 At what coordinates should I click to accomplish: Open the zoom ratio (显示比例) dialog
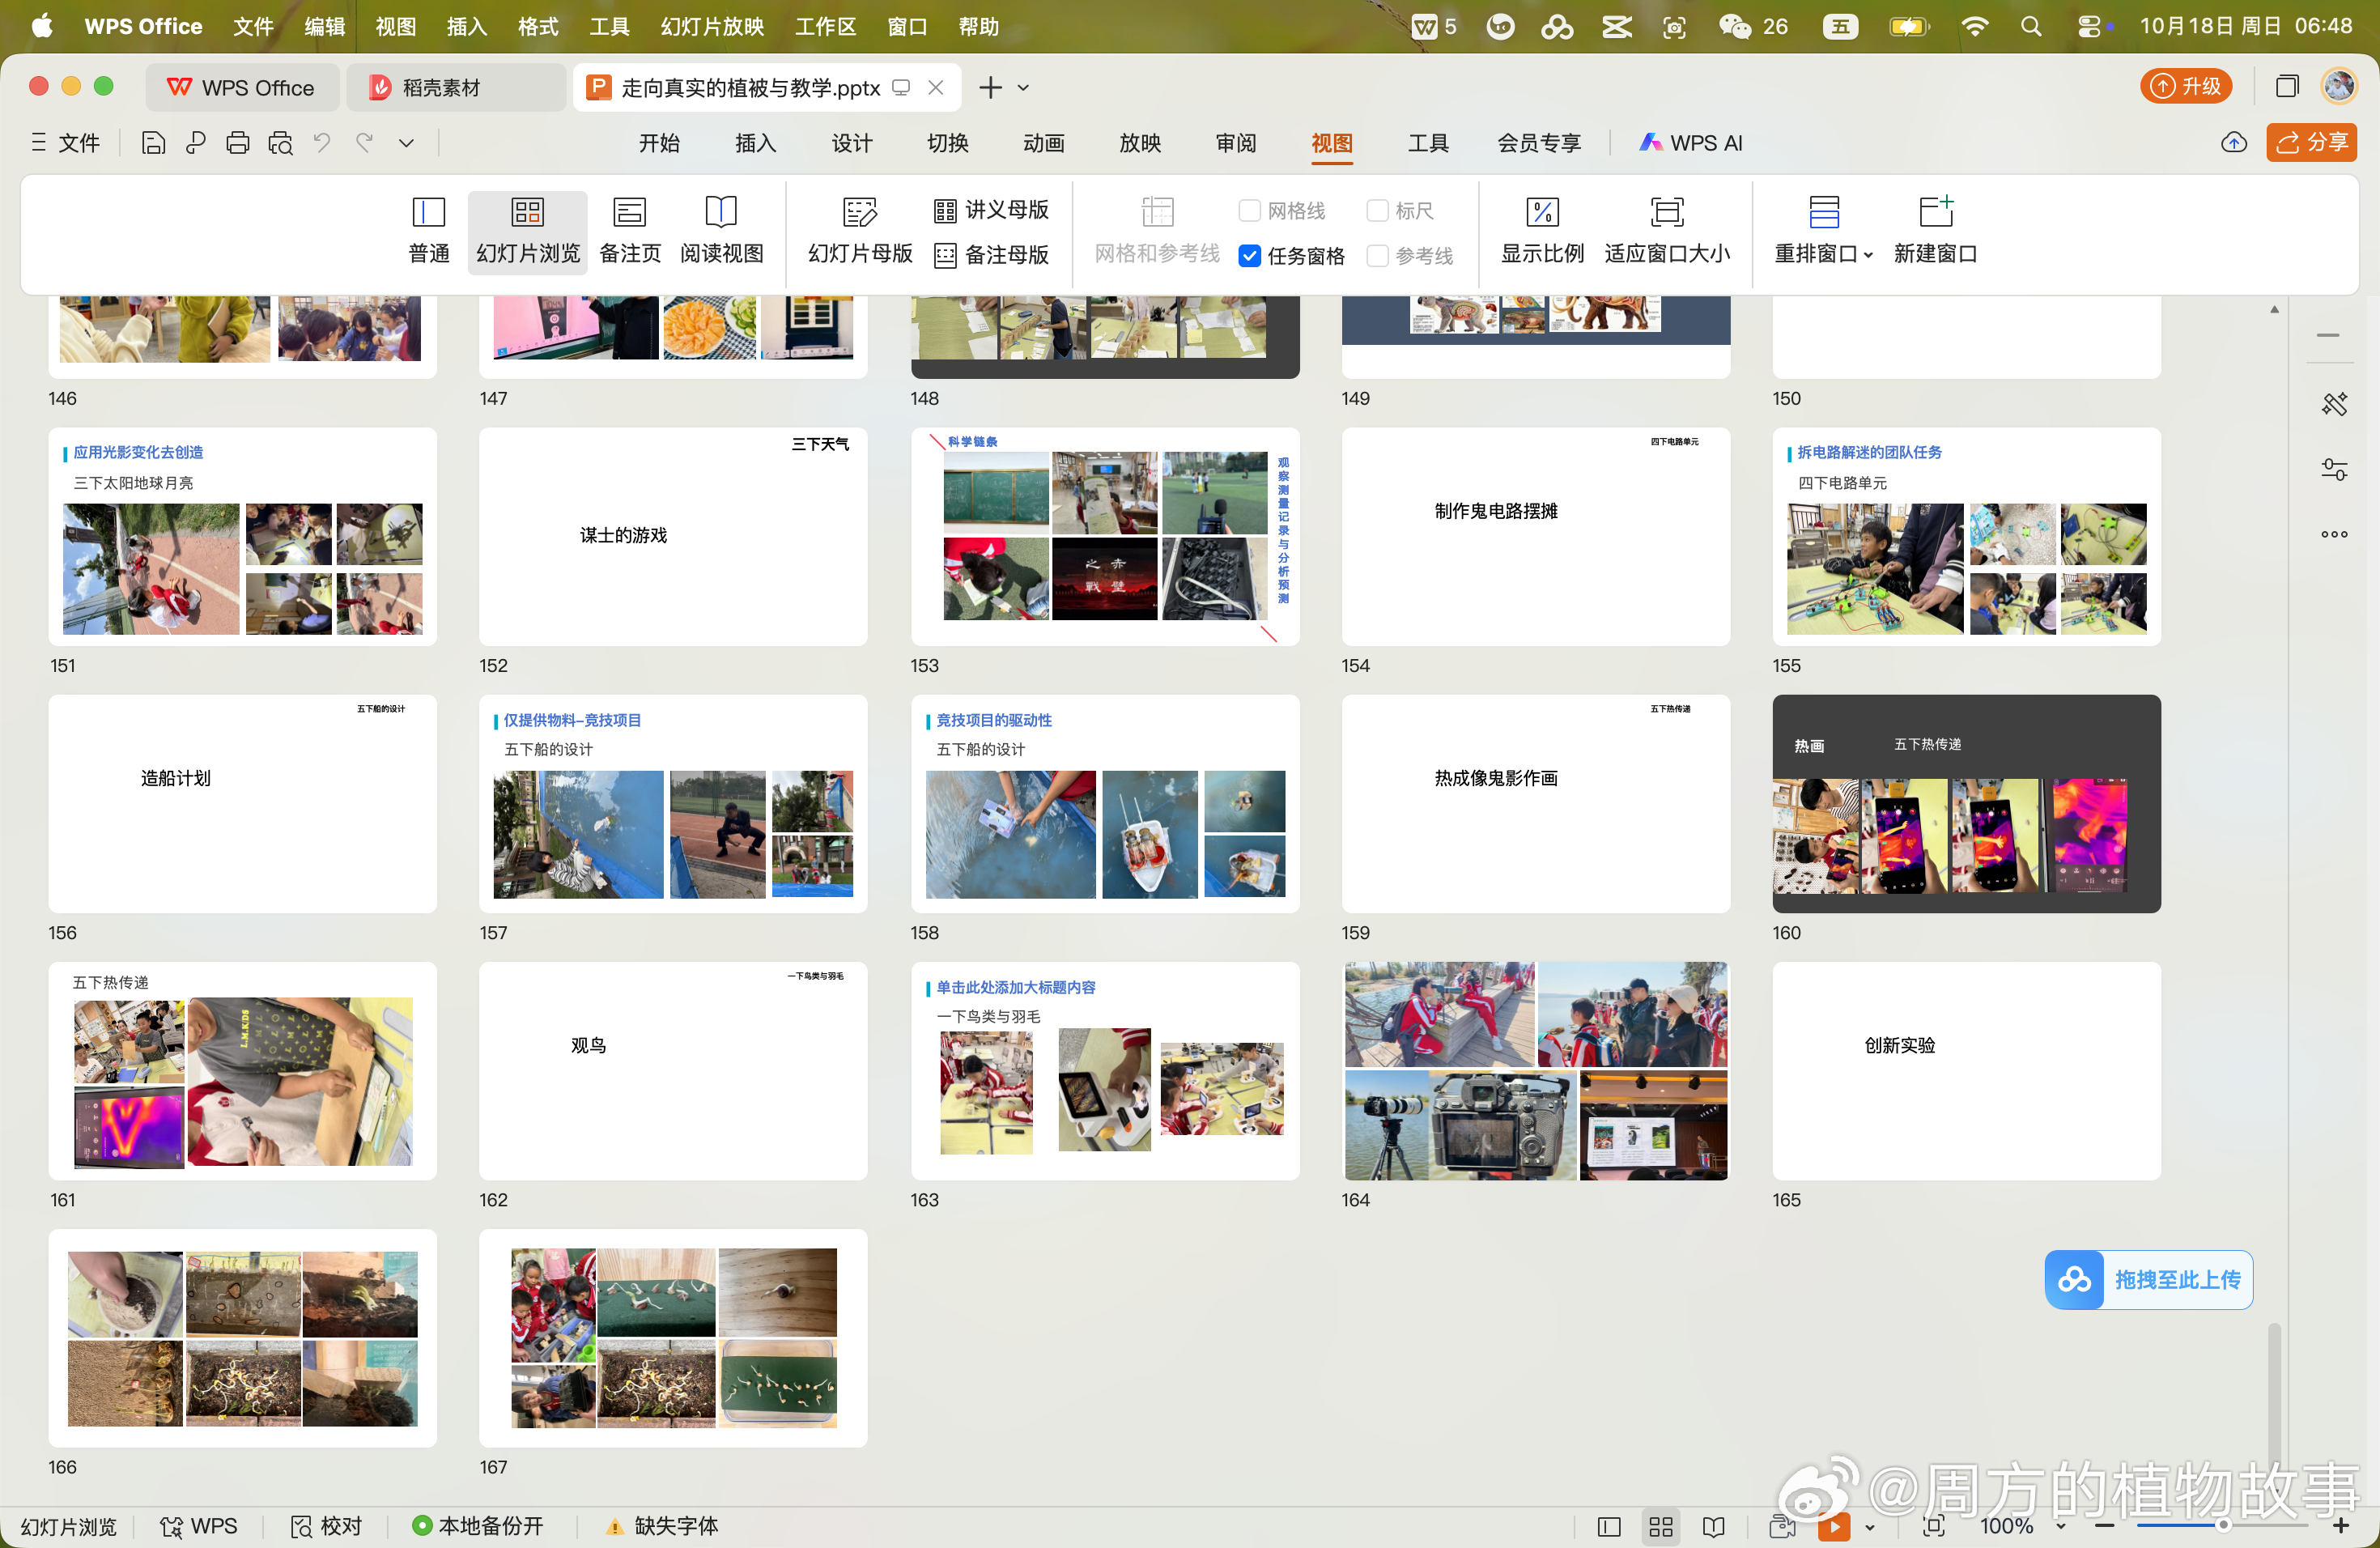[x=1541, y=231]
